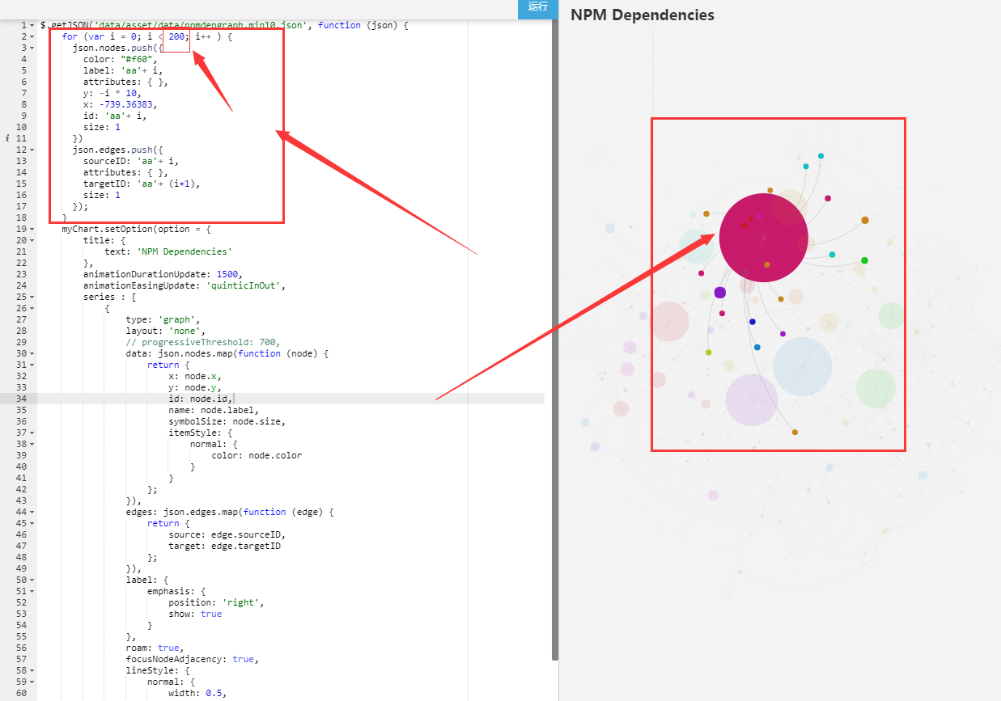Fold the emphasis block at line 51

point(32,591)
